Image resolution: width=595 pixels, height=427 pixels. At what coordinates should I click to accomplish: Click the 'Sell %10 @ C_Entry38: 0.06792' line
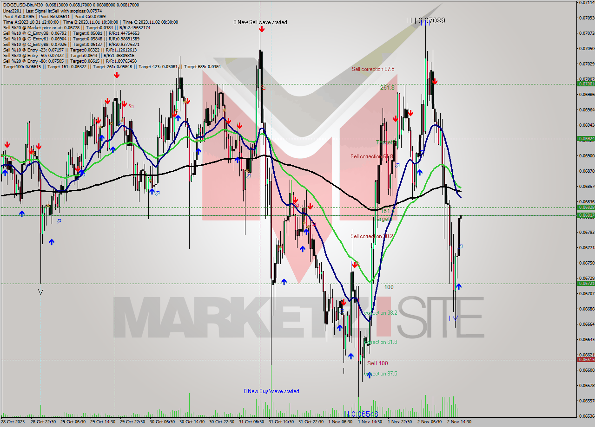coord(71,33)
